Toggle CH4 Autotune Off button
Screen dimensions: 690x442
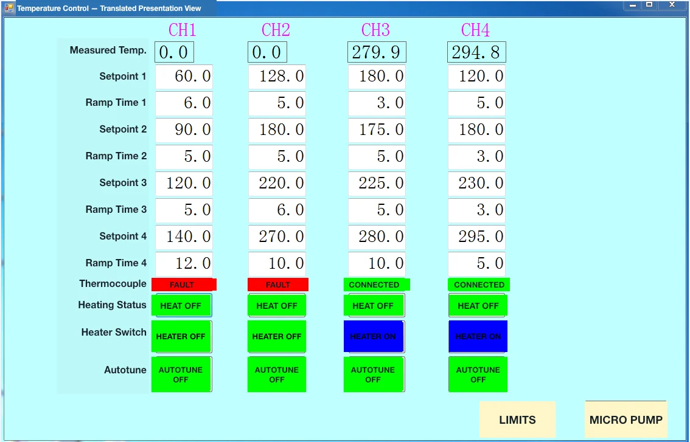(478, 375)
